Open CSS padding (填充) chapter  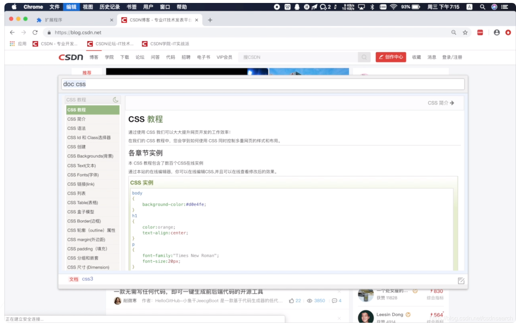pos(93,249)
